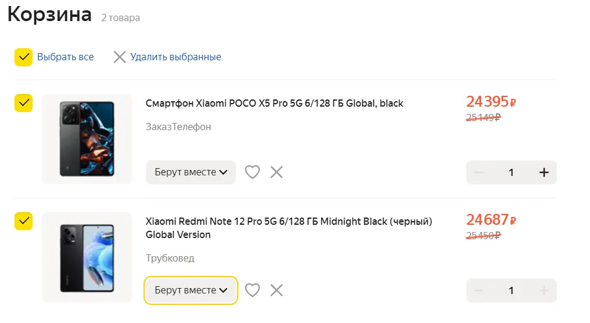Uncheck the POCO X5 Pro item checkbox
Screen dimensions: 590x323
click(x=24, y=103)
